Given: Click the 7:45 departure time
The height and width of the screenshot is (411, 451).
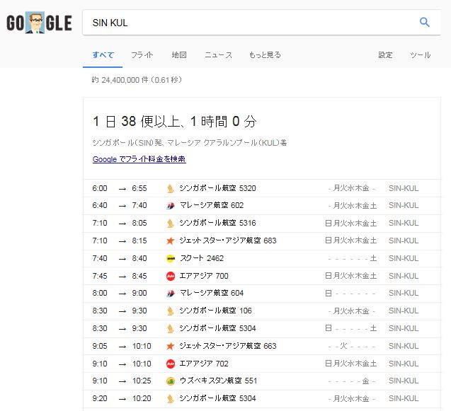Looking at the screenshot, I should coord(100,276).
